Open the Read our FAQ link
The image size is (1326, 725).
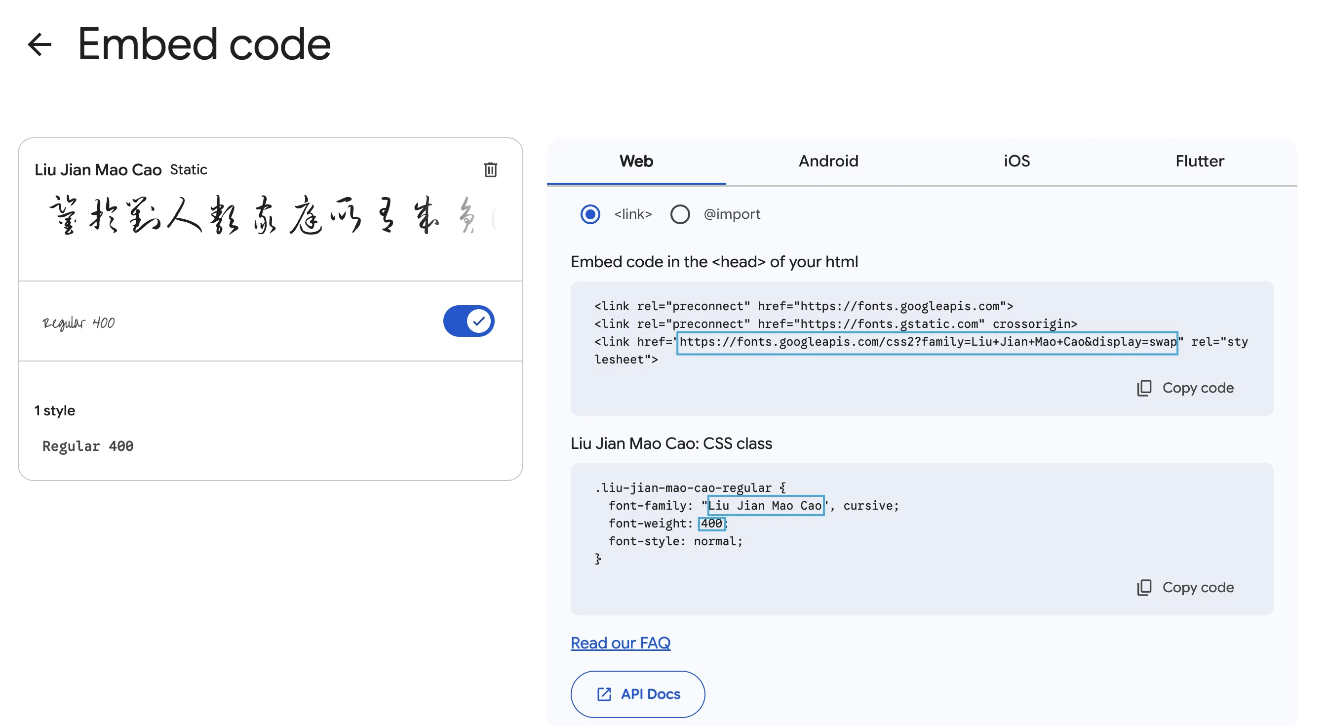620,643
